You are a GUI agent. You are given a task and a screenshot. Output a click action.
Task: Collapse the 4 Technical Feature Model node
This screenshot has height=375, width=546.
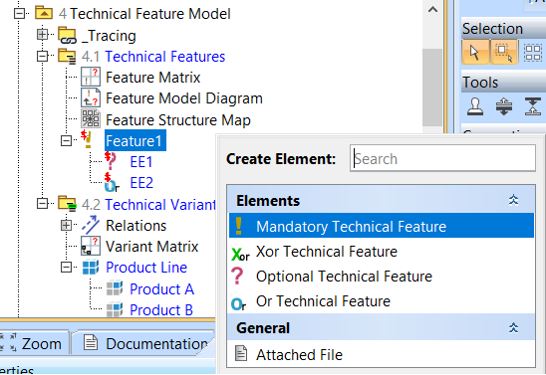tap(19, 14)
